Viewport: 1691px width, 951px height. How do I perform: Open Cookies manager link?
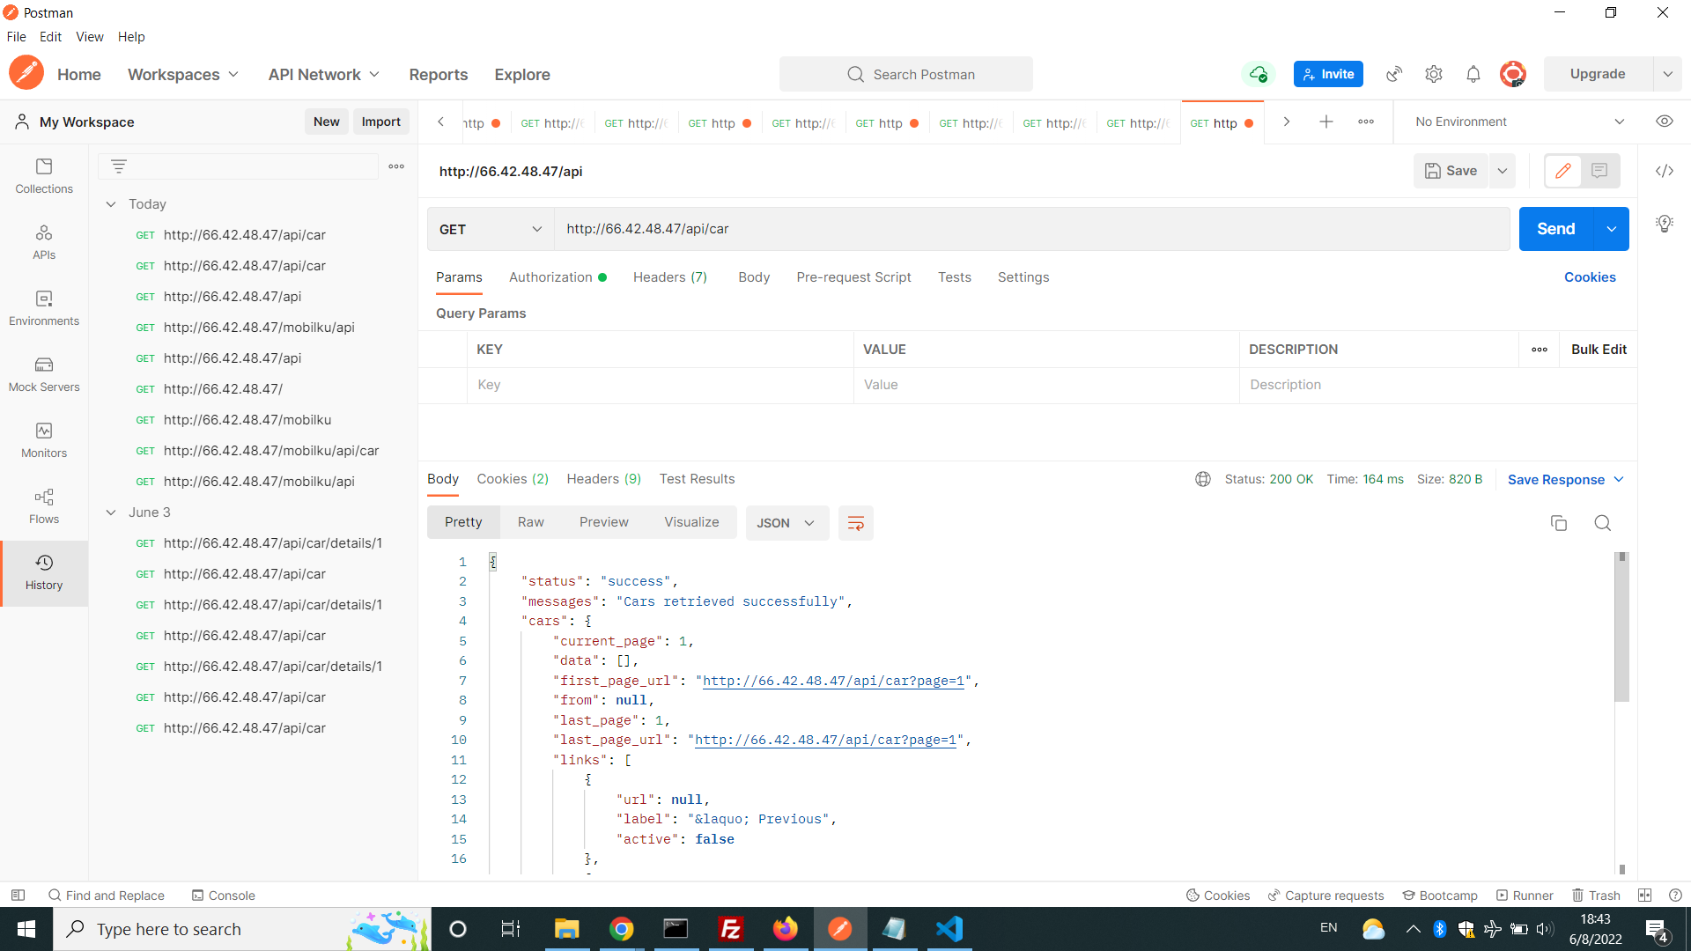click(1589, 276)
